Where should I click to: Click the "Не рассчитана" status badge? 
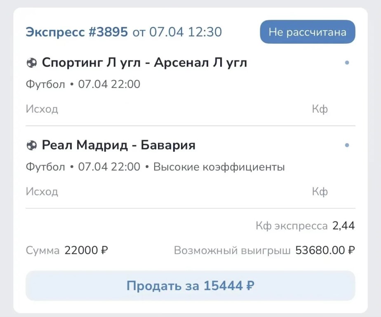(x=307, y=32)
